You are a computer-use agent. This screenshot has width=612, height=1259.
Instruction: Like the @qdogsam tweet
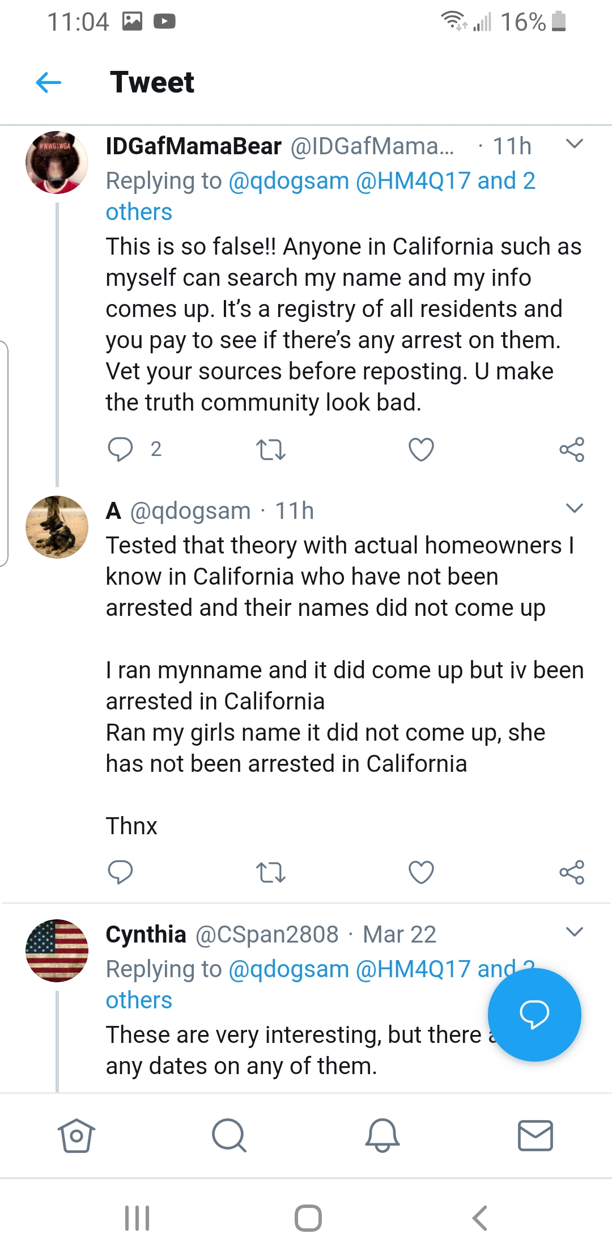(x=421, y=872)
